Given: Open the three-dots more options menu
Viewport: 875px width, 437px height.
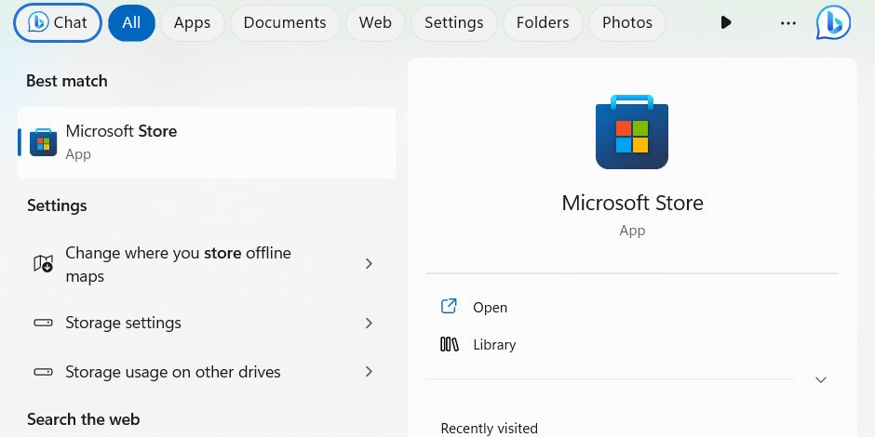Looking at the screenshot, I should 788,22.
